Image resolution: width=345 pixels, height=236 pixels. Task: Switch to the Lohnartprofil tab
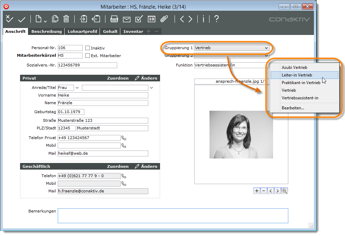point(82,31)
